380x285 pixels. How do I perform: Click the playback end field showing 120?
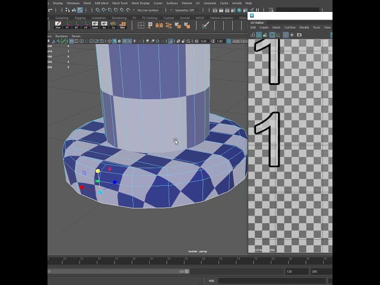tap(297, 271)
